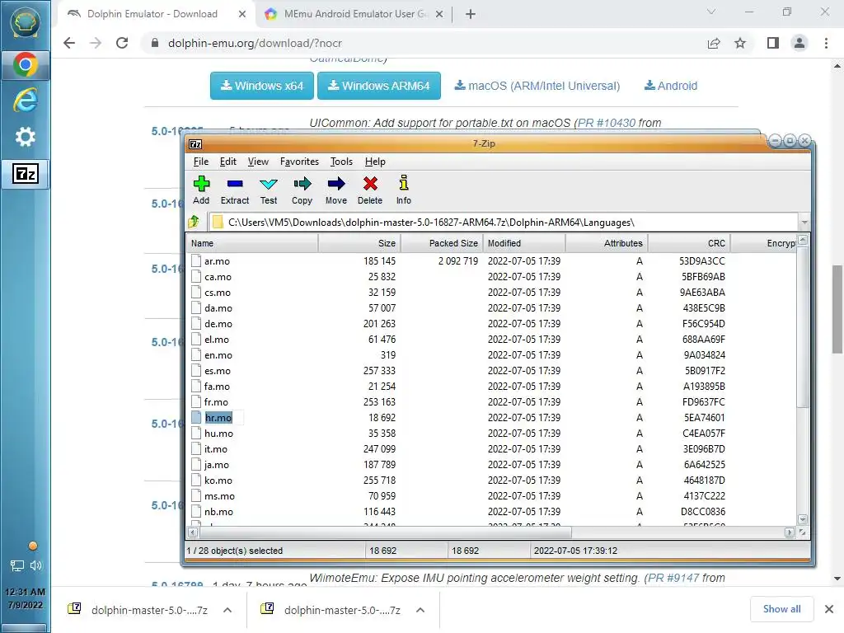Open options for first dolphin-master download
844x633 pixels.
(x=227, y=610)
